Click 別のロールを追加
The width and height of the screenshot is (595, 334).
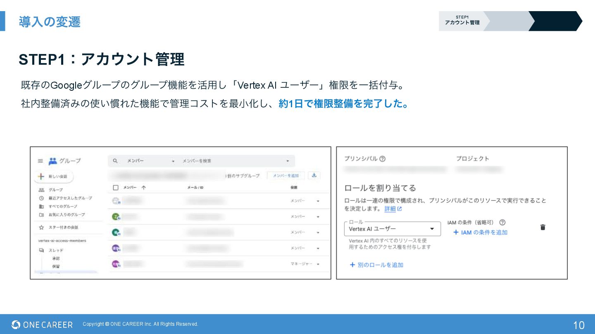coord(376,265)
